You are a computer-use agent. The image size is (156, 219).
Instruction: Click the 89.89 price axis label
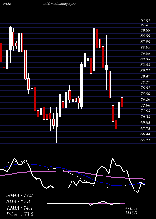145,30
